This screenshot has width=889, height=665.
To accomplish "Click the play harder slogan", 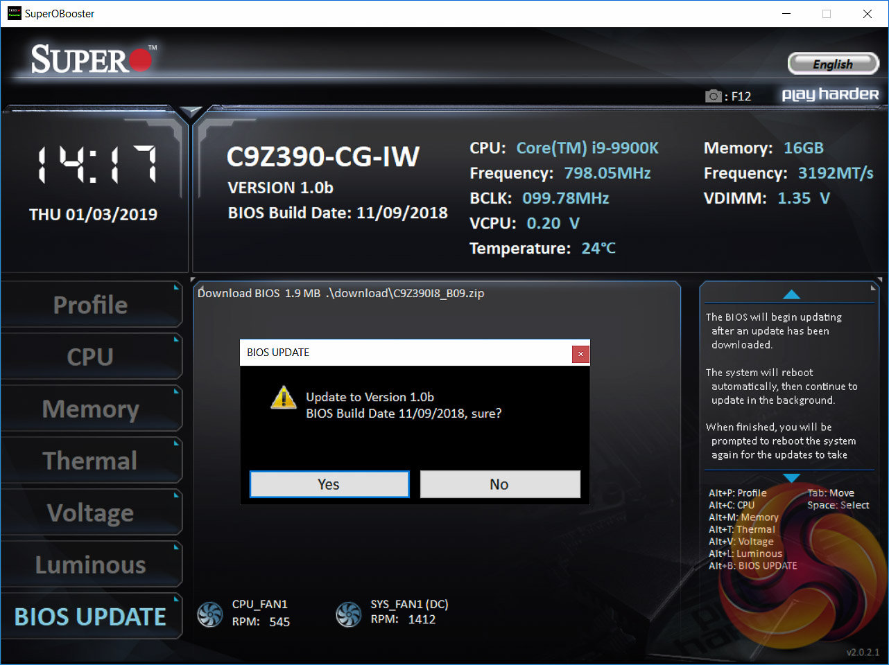I will [830, 94].
